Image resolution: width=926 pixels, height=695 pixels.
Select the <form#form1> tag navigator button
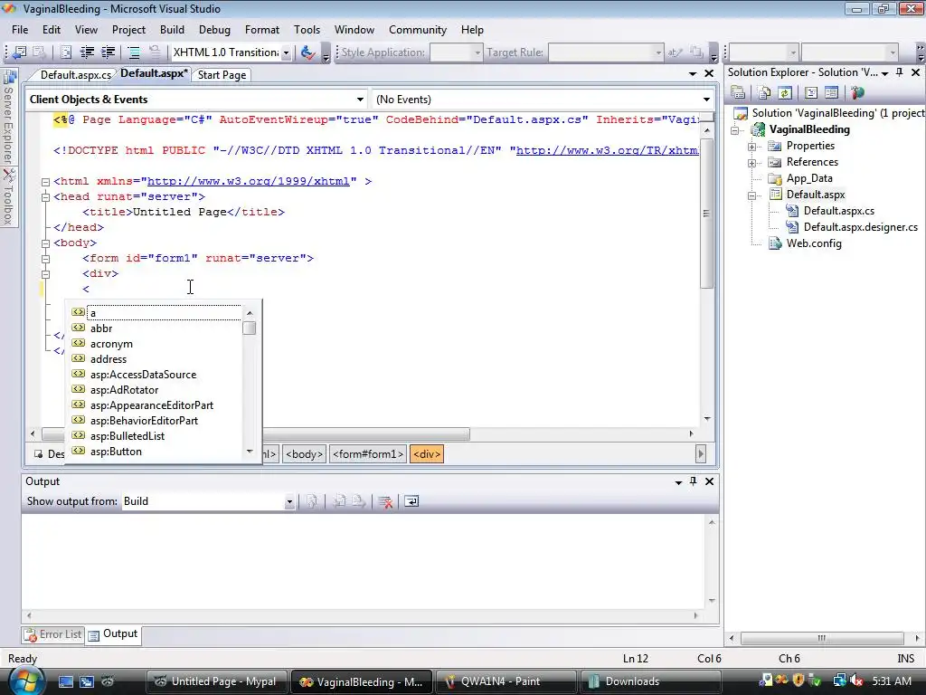coord(368,454)
